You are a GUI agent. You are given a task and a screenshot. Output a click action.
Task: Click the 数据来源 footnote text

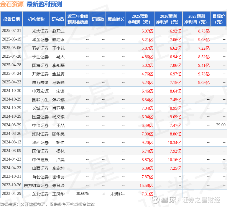coord(47,204)
